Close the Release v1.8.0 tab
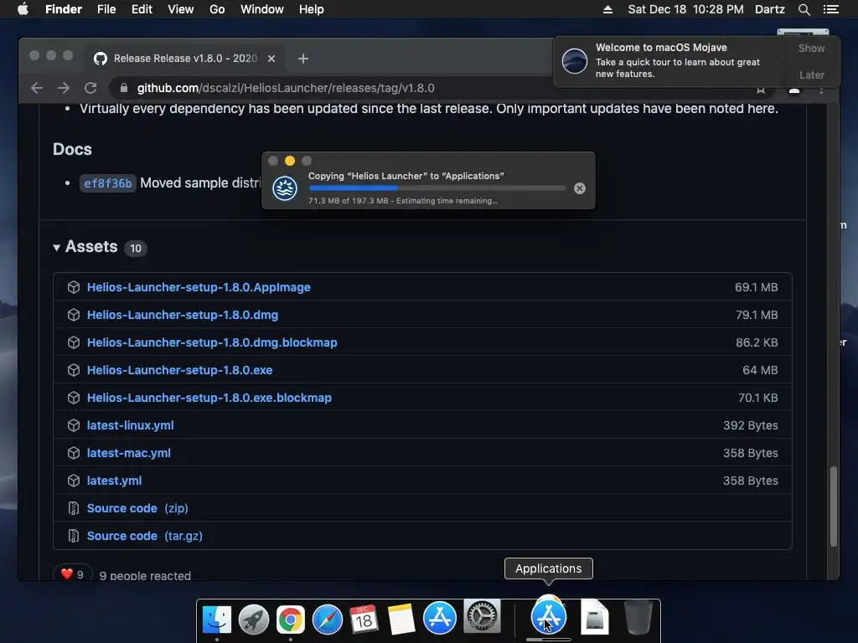 point(271,59)
